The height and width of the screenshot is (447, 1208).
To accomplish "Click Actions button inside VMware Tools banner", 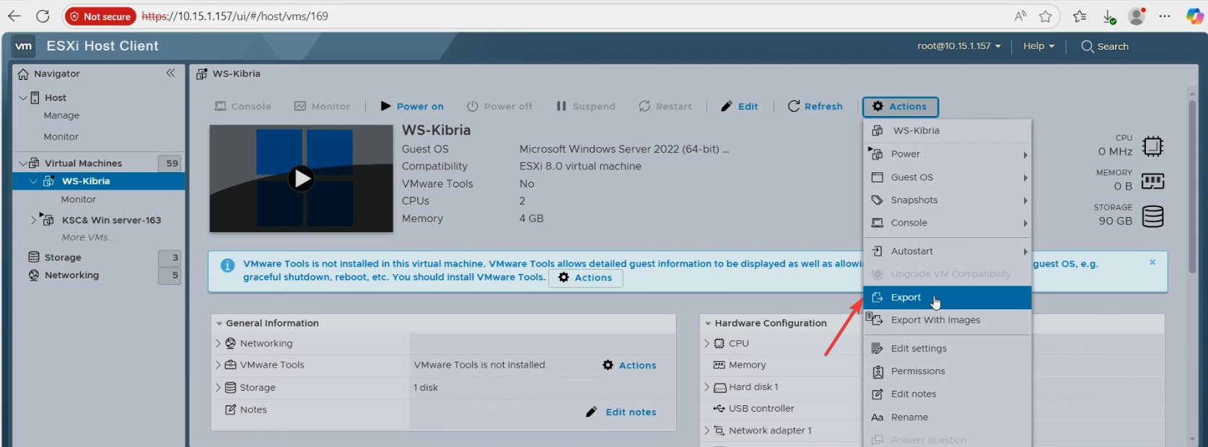I will click(x=585, y=278).
